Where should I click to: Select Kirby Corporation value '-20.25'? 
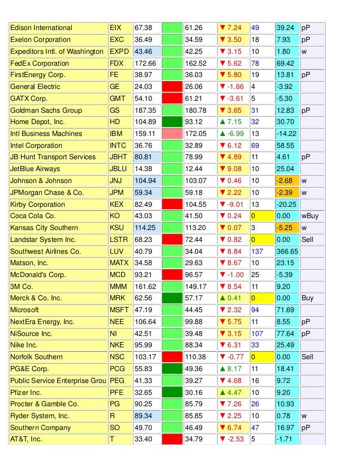tap(286, 205)
